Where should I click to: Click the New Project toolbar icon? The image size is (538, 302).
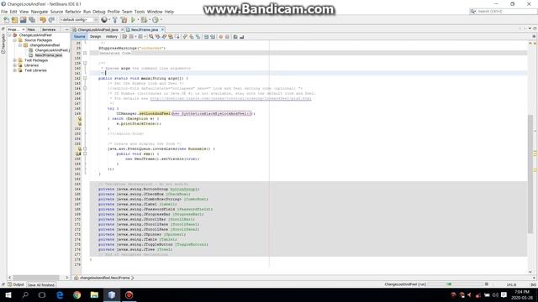click(14, 20)
